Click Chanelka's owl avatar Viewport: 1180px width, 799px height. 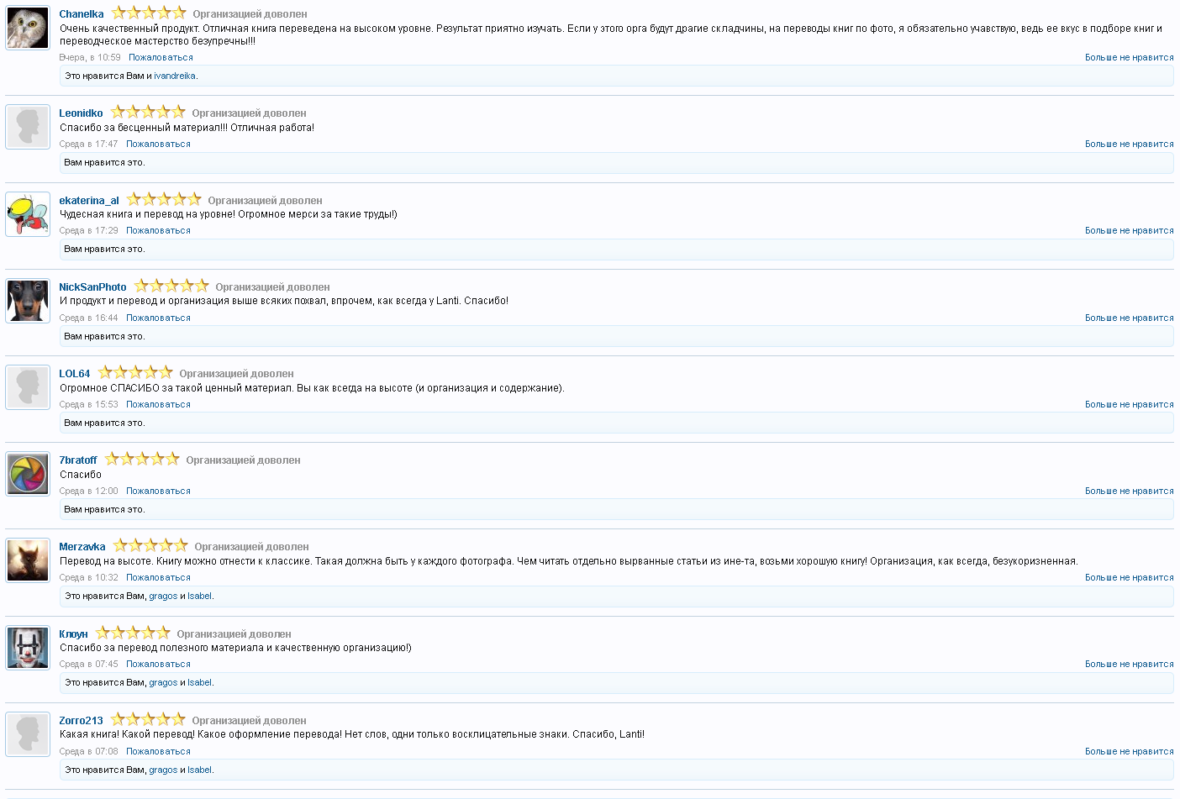pos(28,28)
